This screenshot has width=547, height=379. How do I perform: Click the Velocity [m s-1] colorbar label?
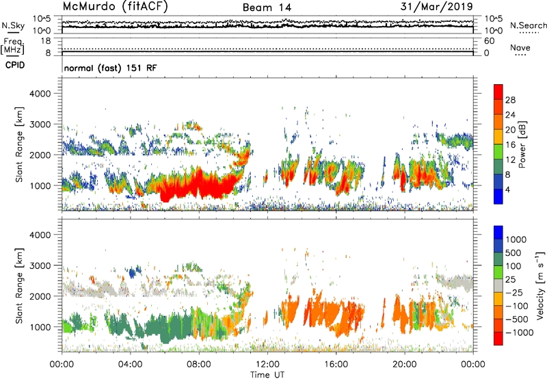540,285
